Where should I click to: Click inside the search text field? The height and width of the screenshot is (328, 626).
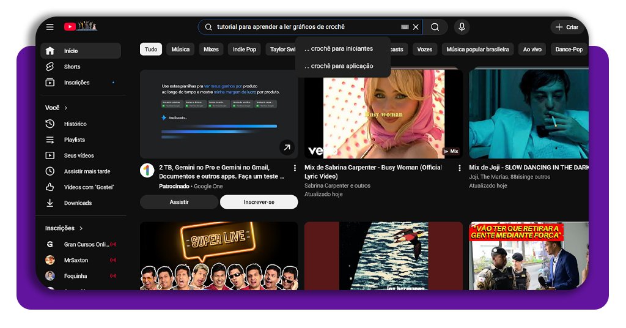pyautogui.click(x=306, y=27)
